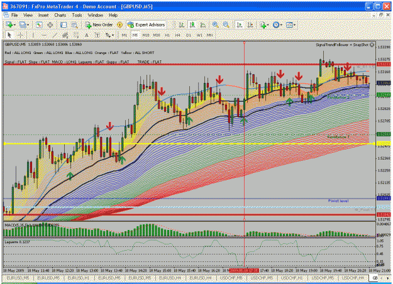This screenshot has width=393, height=284.
Task: Expand the Templates dropdown arrow
Action: tap(294, 25)
